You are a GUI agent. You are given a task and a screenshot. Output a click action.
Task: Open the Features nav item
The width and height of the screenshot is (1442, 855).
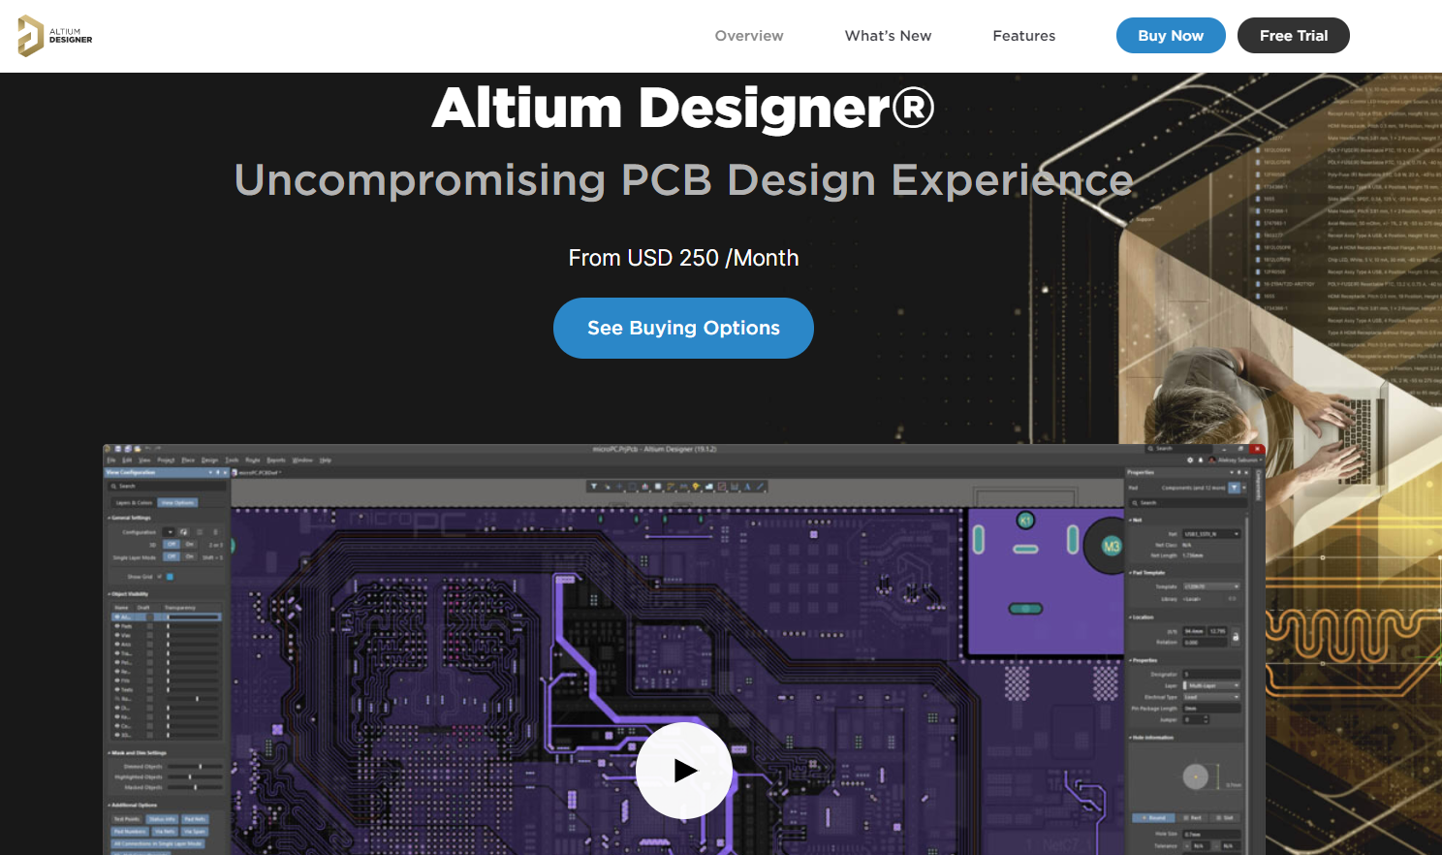click(1023, 36)
